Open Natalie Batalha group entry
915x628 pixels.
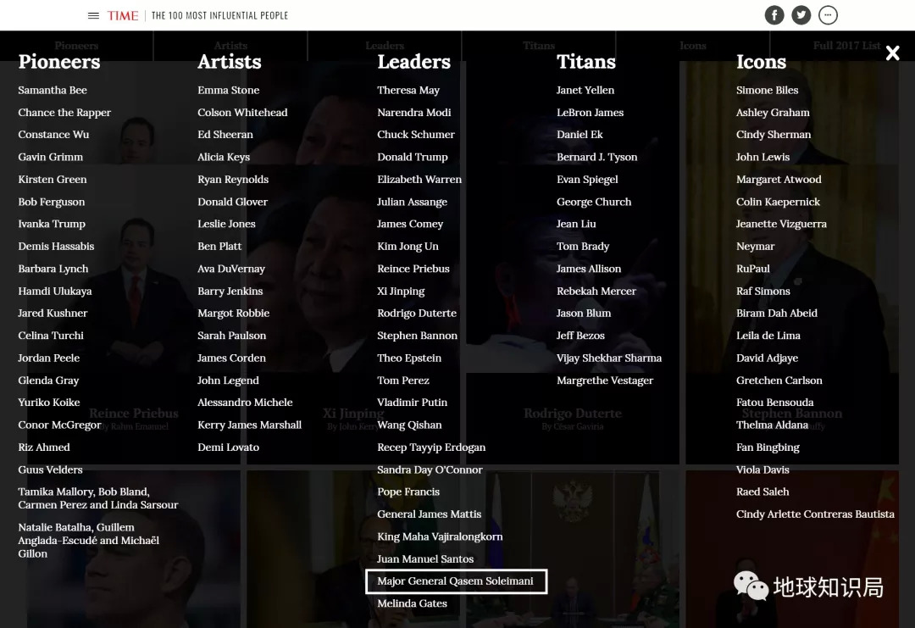[x=89, y=541]
